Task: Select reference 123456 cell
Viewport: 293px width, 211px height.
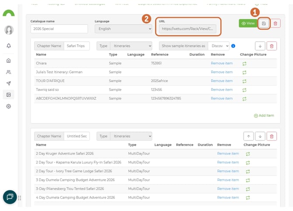Action: click(x=157, y=90)
